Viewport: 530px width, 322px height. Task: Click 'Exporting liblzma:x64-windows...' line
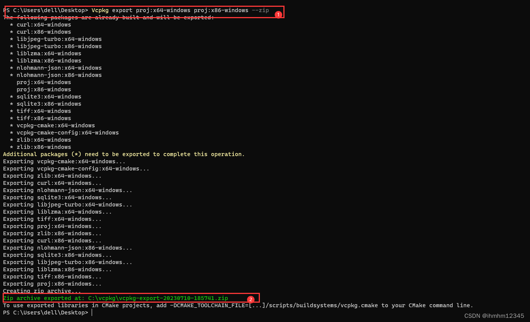point(58,212)
